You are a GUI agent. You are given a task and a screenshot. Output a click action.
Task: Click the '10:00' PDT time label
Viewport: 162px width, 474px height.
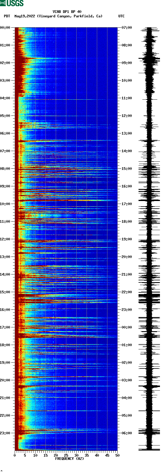(x=5, y=204)
